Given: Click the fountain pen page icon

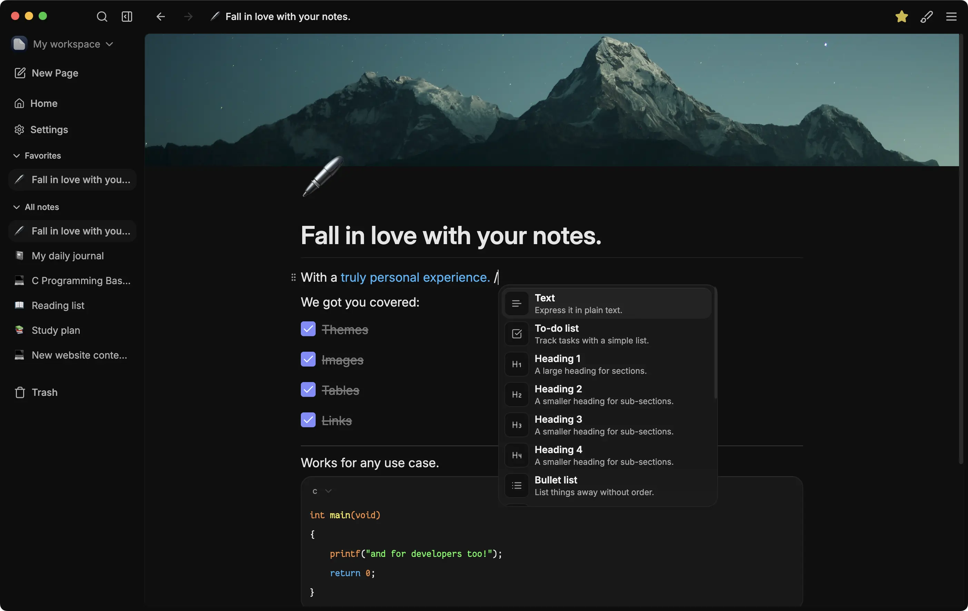Looking at the screenshot, I should (x=323, y=176).
